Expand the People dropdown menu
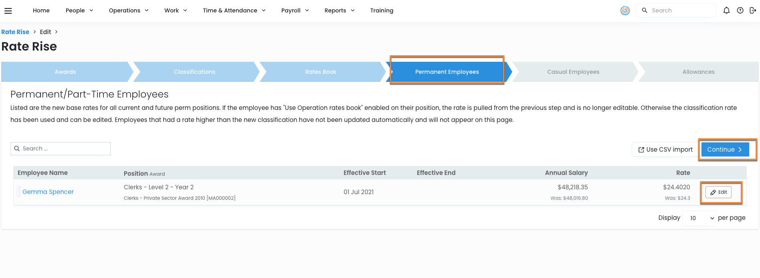 point(79,10)
